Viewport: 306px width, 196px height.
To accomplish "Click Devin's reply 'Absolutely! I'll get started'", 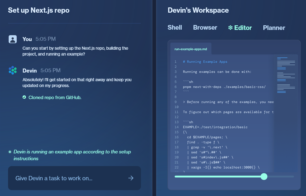I will point(77,83).
